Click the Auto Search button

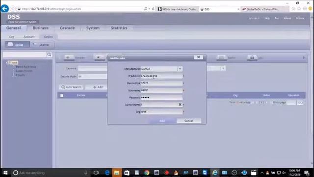click(x=71, y=87)
